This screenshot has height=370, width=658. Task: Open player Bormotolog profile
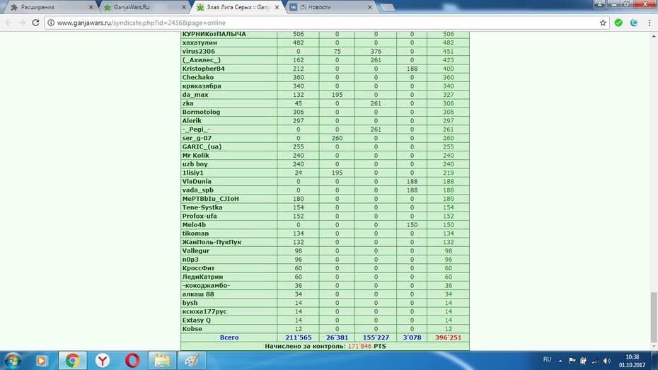coord(201,112)
